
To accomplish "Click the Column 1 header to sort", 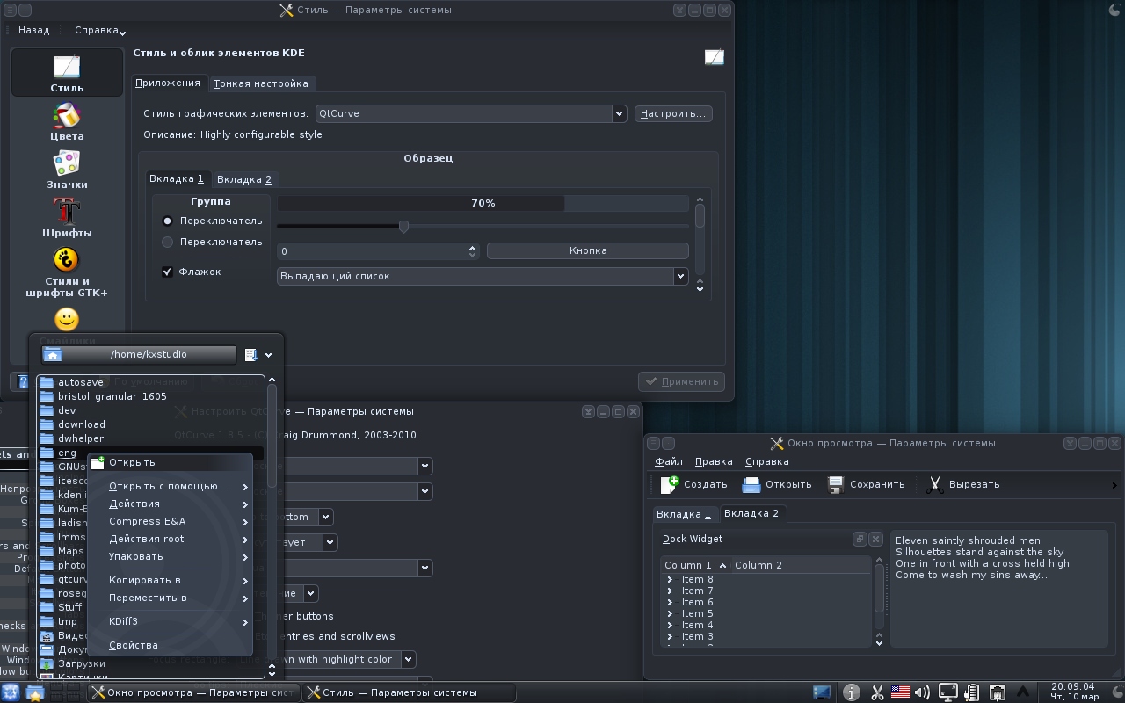I will (694, 565).
